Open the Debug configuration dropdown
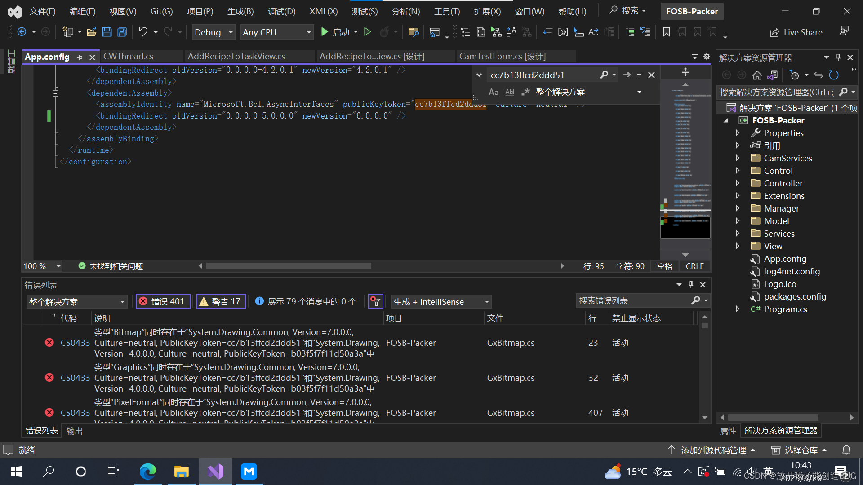 click(x=214, y=32)
